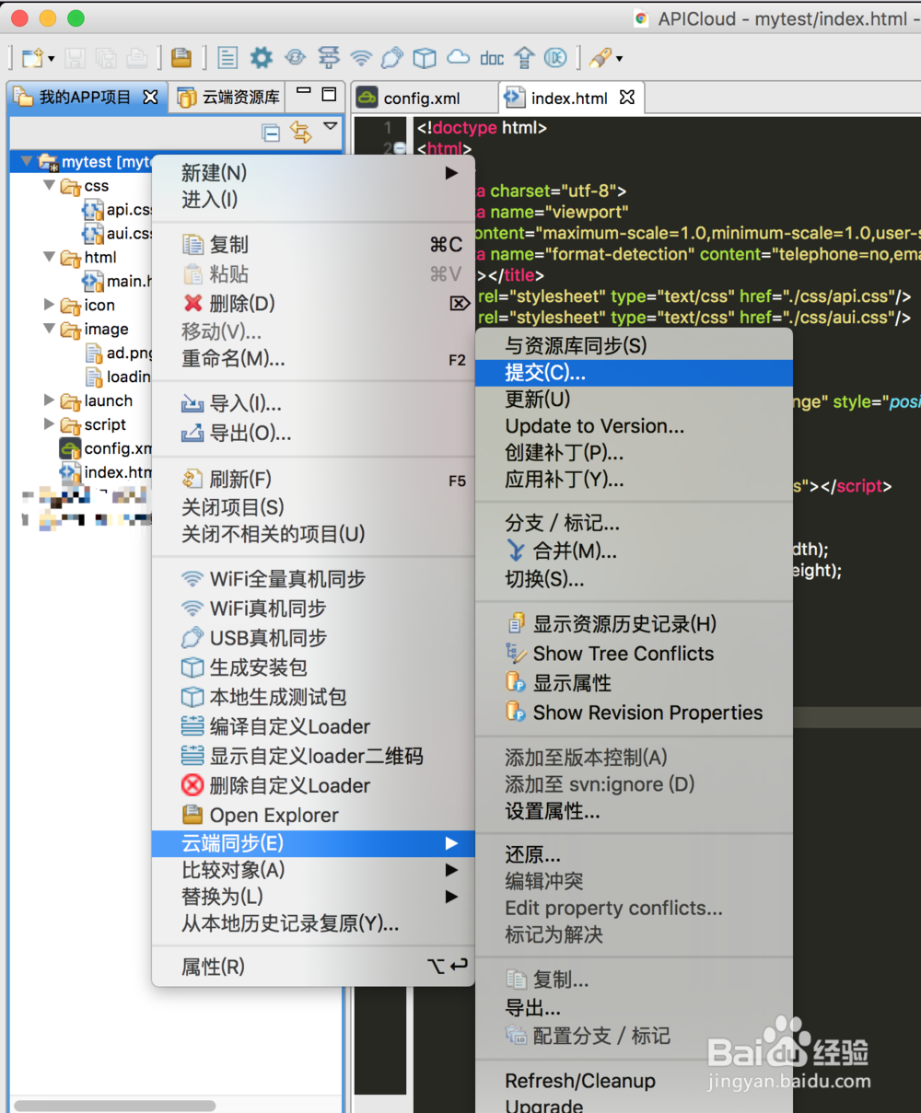Collapse the html folder

tap(49, 257)
